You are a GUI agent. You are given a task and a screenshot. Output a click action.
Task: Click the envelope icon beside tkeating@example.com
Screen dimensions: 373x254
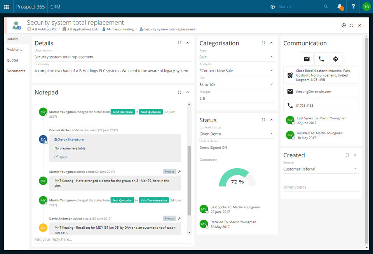coord(290,92)
